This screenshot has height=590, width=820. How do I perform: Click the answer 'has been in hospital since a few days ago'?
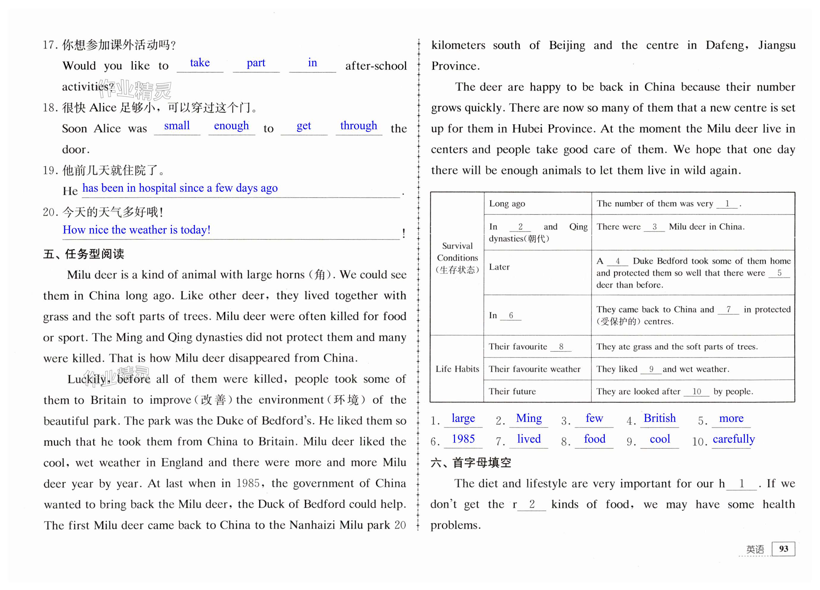[180, 188]
